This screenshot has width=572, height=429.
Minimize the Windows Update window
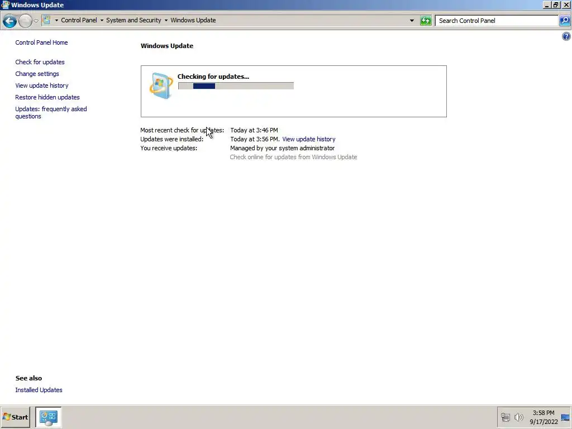pyautogui.click(x=547, y=5)
